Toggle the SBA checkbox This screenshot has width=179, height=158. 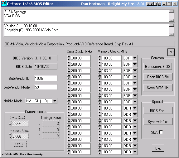tap(161, 132)
